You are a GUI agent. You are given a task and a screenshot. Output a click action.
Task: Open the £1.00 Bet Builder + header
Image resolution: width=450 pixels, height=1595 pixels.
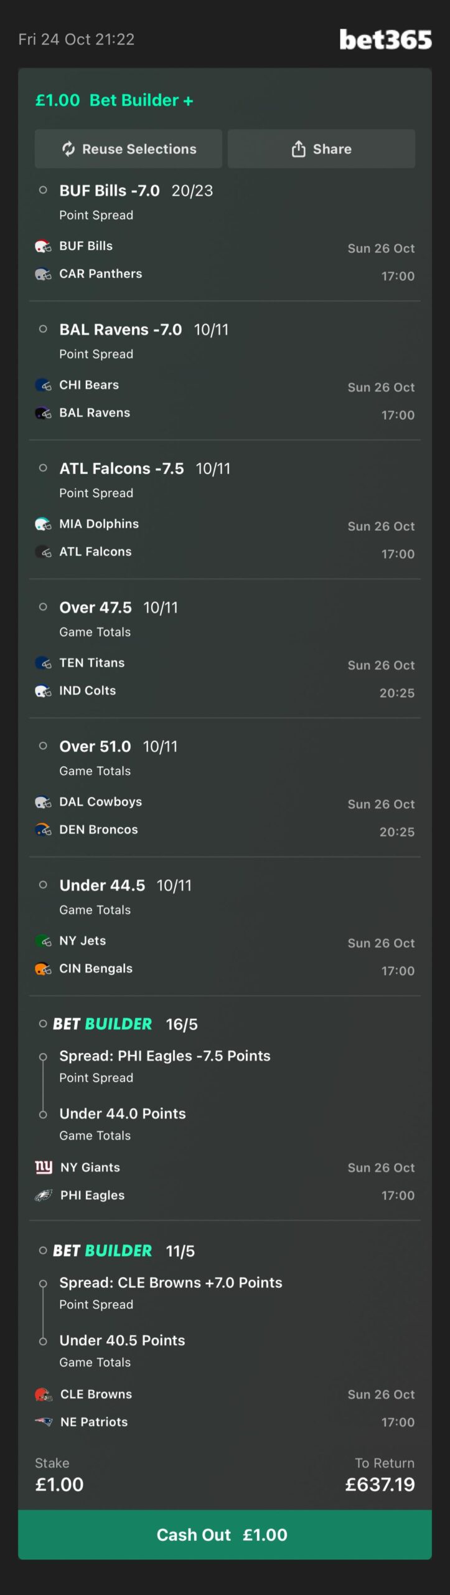click(115, 100)
